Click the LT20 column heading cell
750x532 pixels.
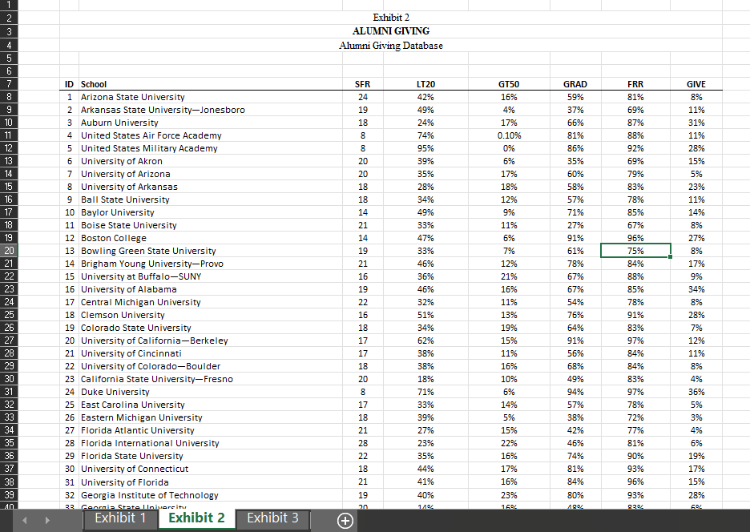coord(425,84)
